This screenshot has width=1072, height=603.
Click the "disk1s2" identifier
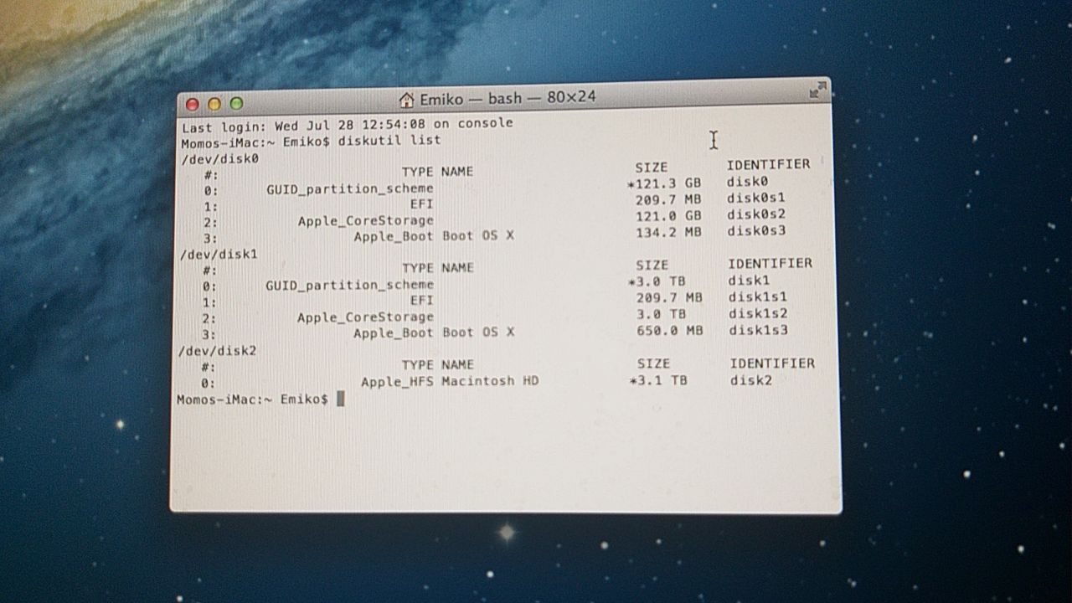[x=758, y=313]
